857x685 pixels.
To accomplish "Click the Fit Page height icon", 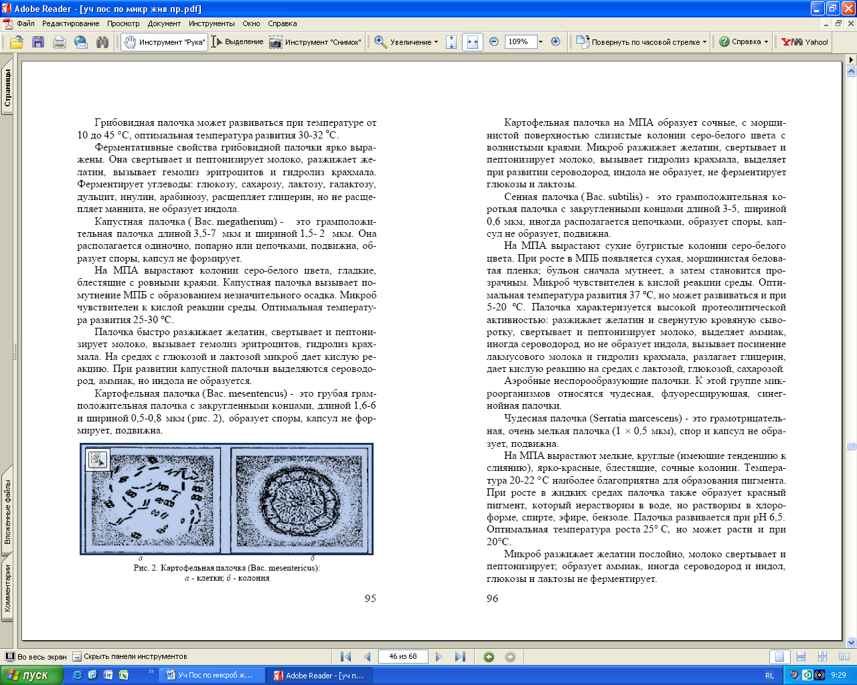I will point(451,42).
